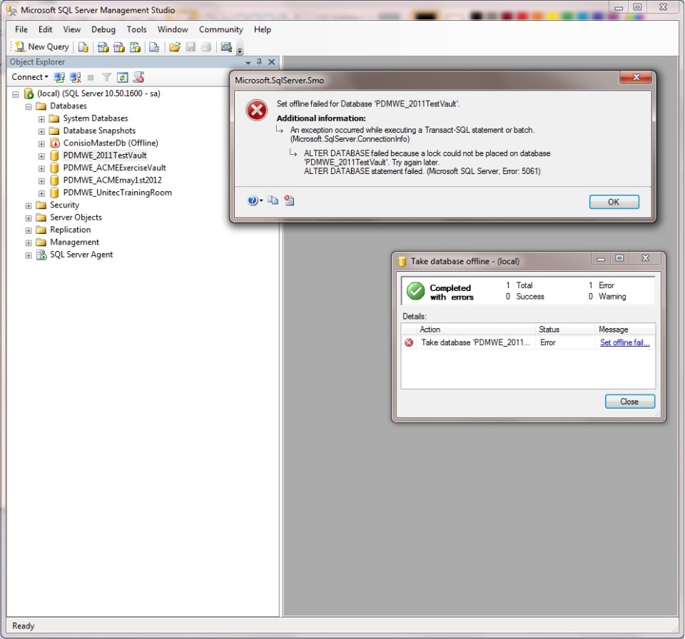
Task: Click the Refresh icon in Object Explorer
Action: pyautogui.click(x=122, y=77)
